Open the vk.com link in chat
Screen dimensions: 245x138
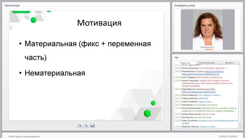pyautogui.click(x=214, y=71)
